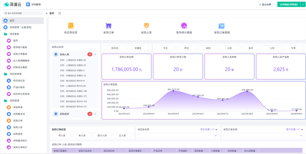Collapse the sidebar with double-chevron icon

(x=47, y=13)
